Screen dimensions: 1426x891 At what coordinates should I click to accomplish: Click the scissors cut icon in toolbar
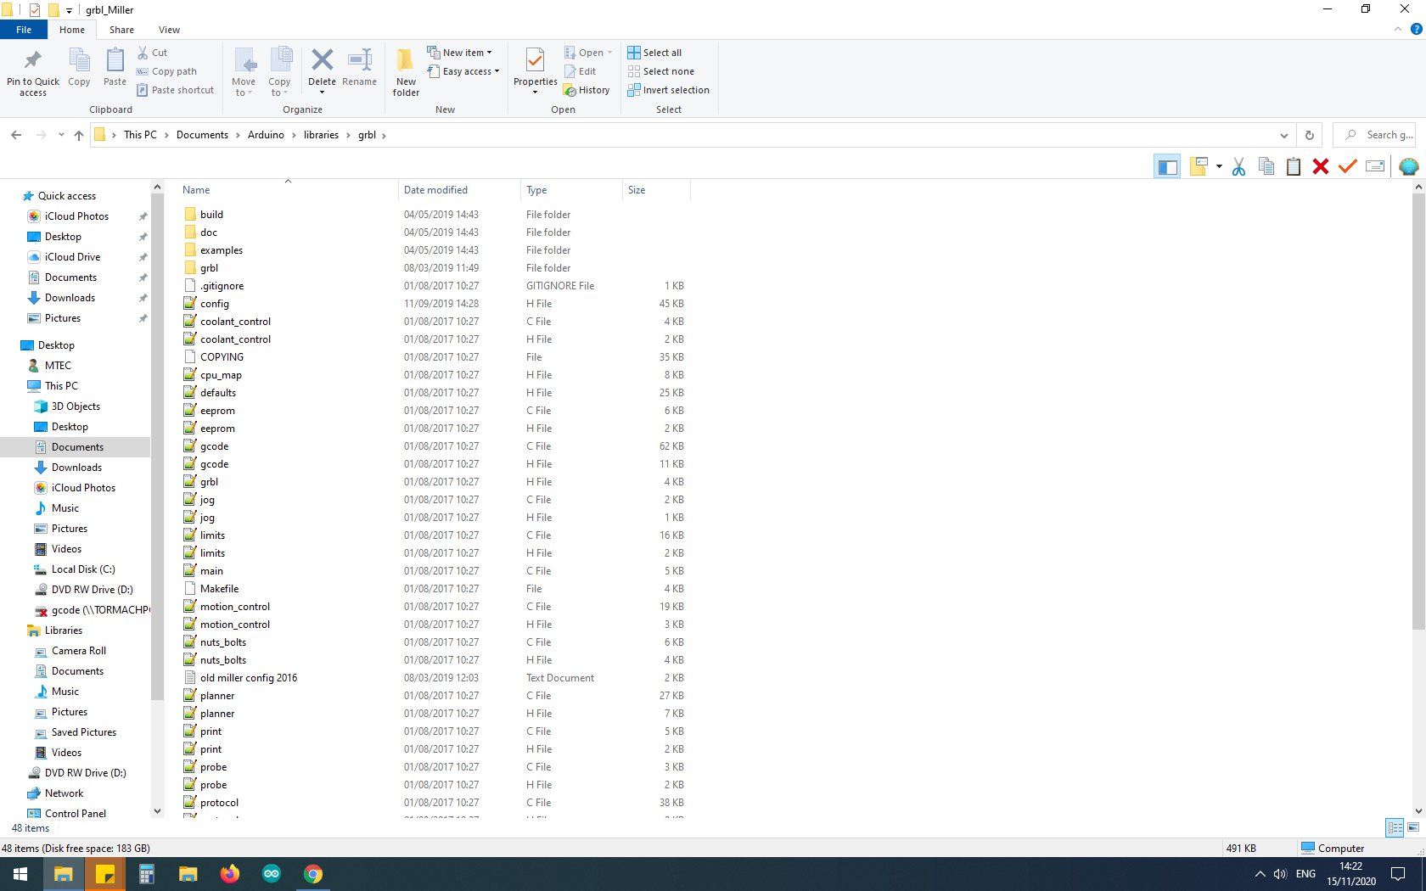pyautogui.click(x=1238, y=167)
